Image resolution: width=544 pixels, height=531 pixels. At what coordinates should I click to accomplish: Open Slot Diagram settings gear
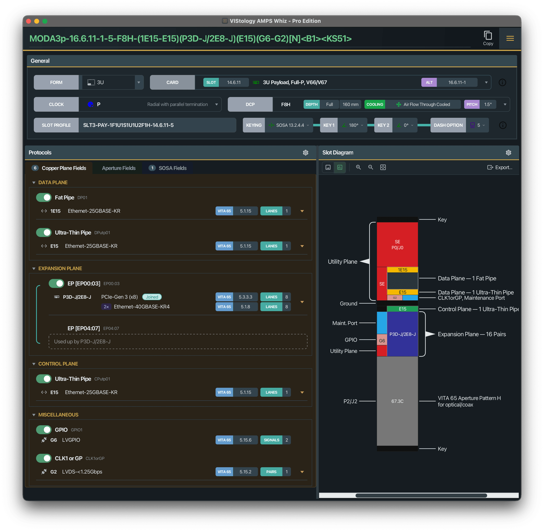pos(508,152)
